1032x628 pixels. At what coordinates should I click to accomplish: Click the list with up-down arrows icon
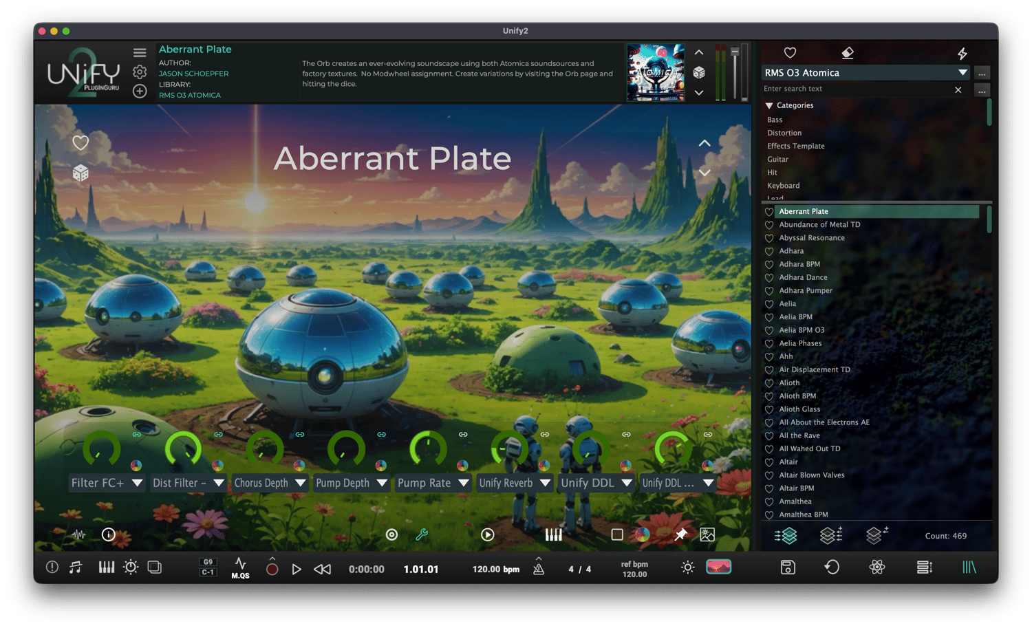coord(925,567)
